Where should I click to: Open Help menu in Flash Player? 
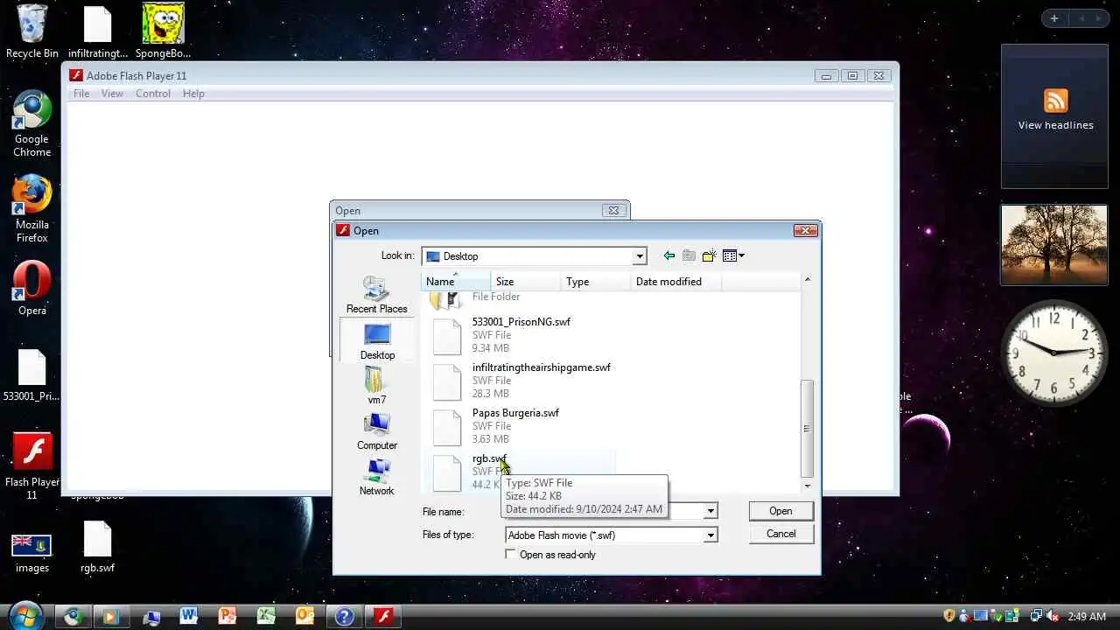[193, 94]
